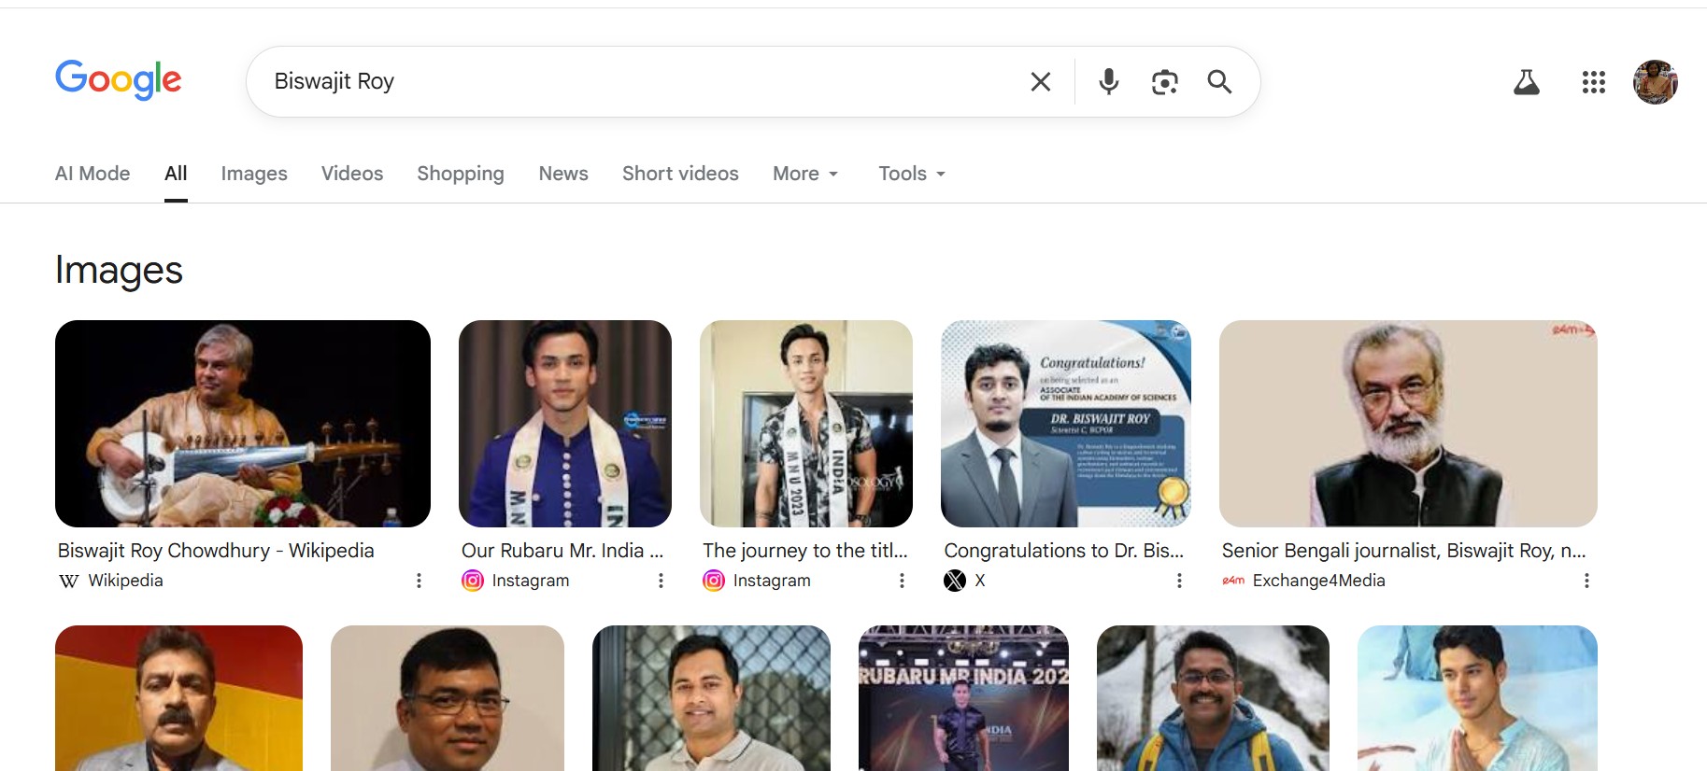Expand the More search filters dropdown

[x=805, y=174]
